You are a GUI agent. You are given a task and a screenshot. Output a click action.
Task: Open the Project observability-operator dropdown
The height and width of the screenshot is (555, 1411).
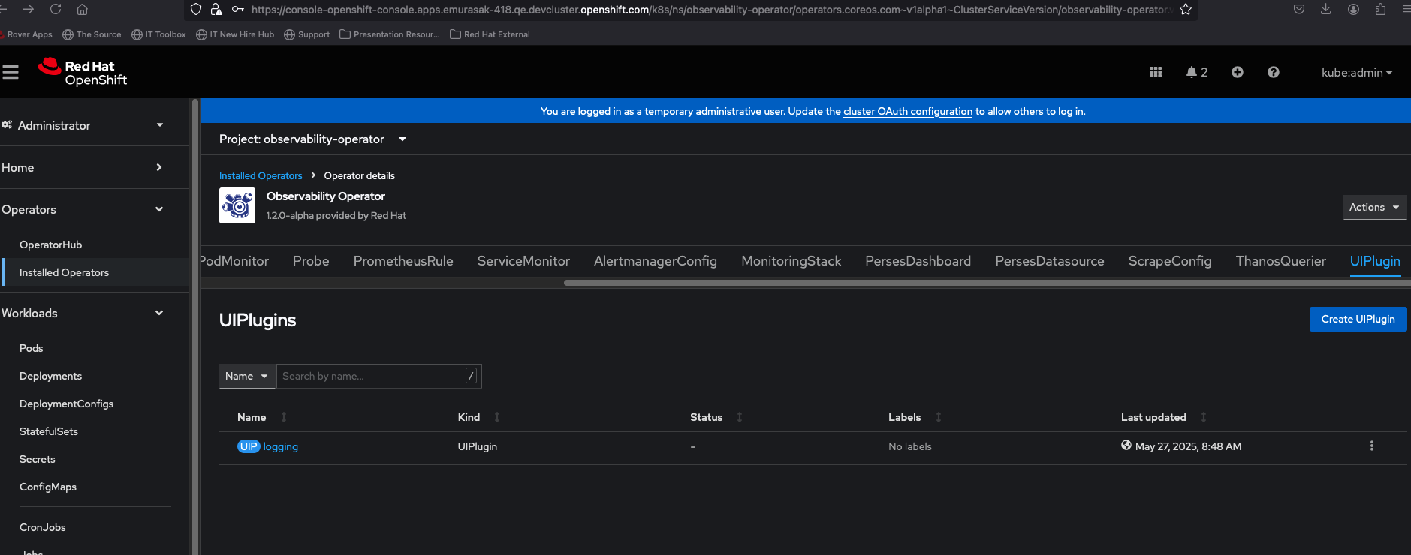click(x=312, y=139)
